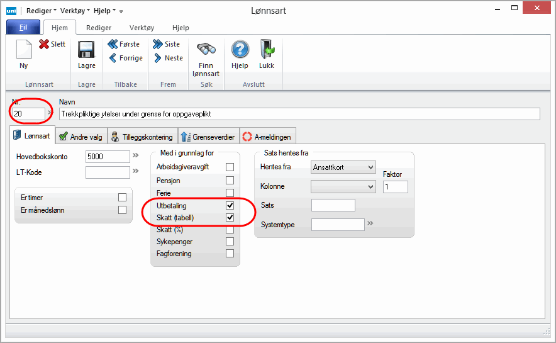Save with the Lagre floppy disk icon
The image size is (556, 343).
click(x=86, y=50)
